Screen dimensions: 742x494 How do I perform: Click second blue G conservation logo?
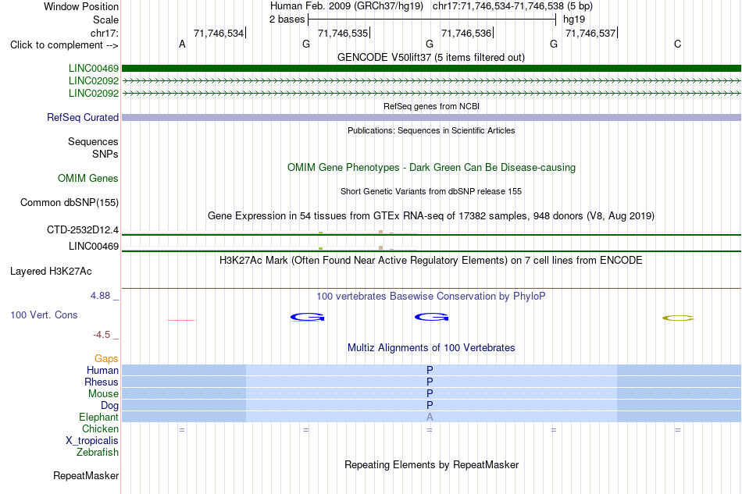click(x=432, y=317)
